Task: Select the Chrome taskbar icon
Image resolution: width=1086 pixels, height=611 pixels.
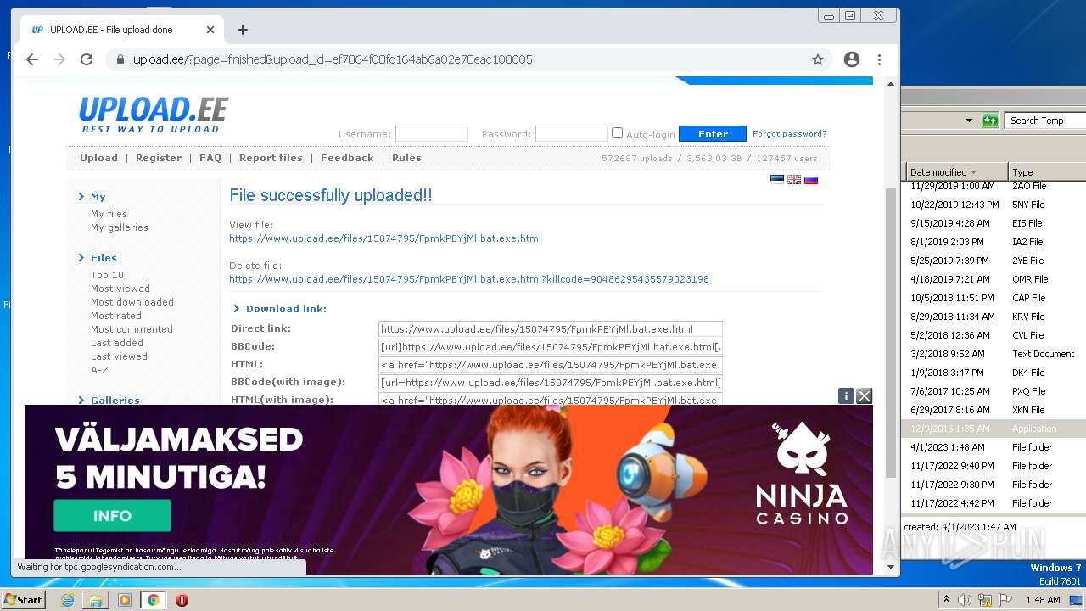Action: 153,600
